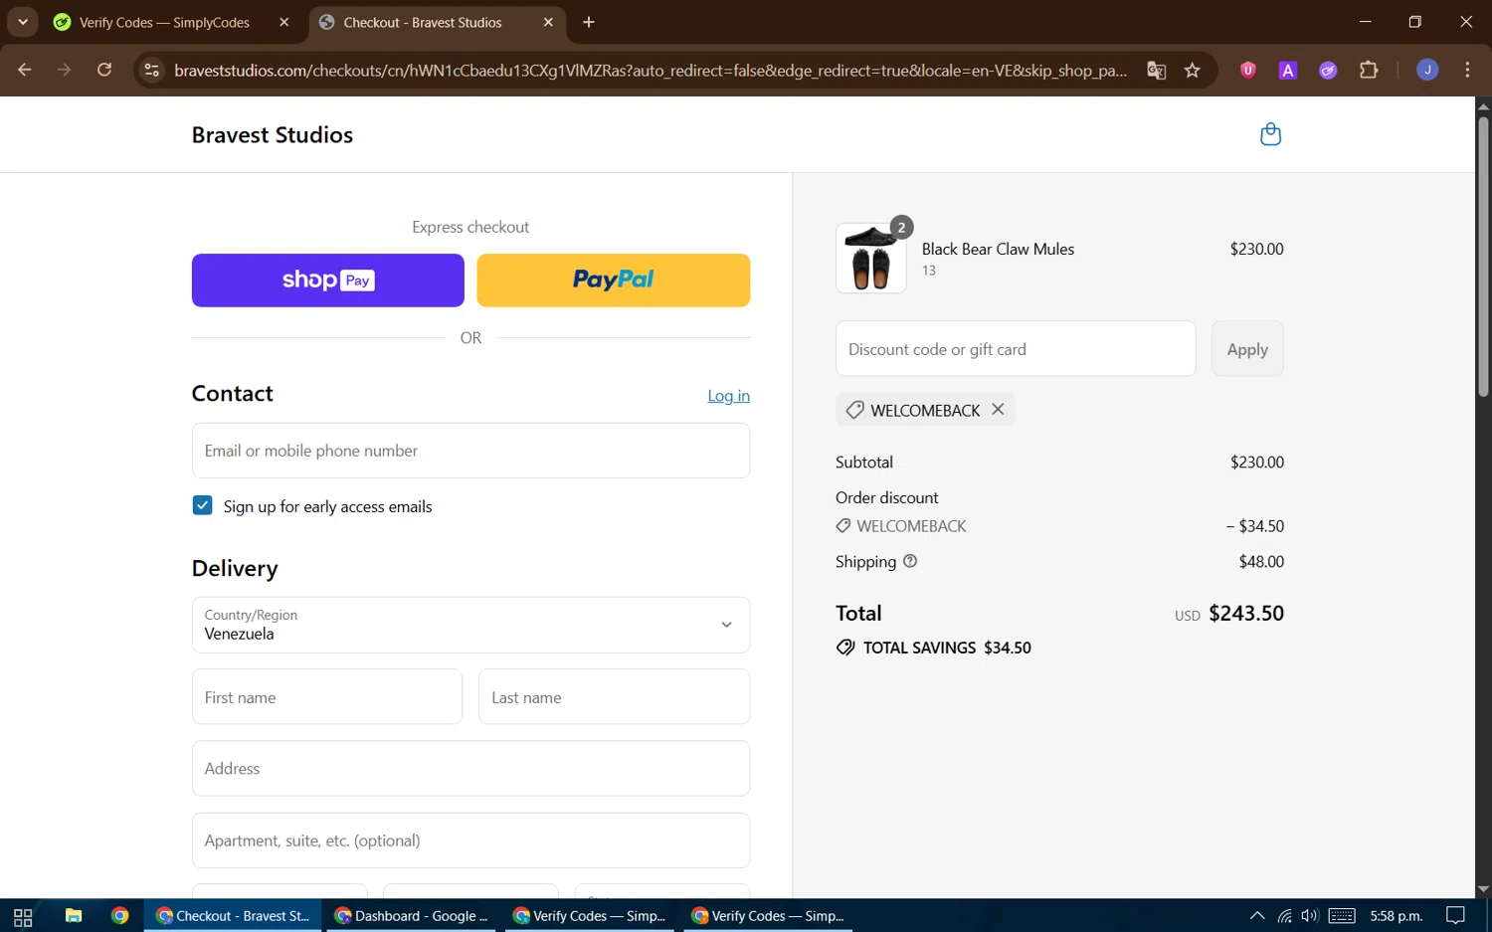Switch to the third taskbar window, Verify Codes — Simp...
Image resolution: width=1492 pixels, height=932 pixels.
coord(590,916)
